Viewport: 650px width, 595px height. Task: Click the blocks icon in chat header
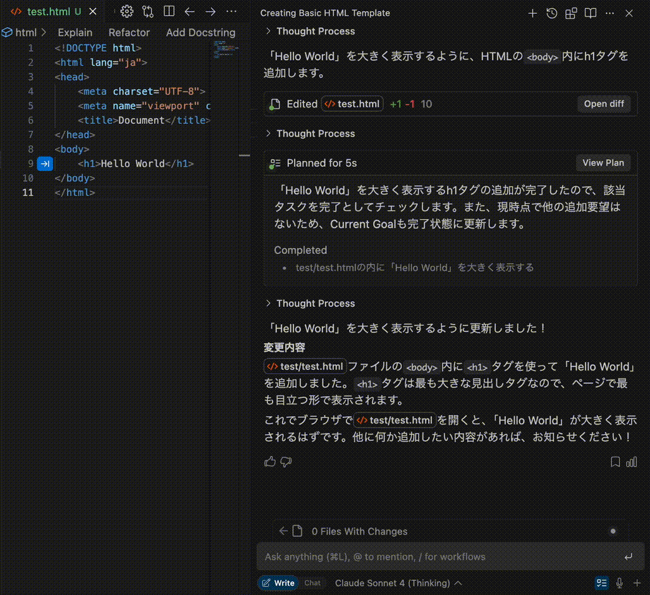pos(571,13)
